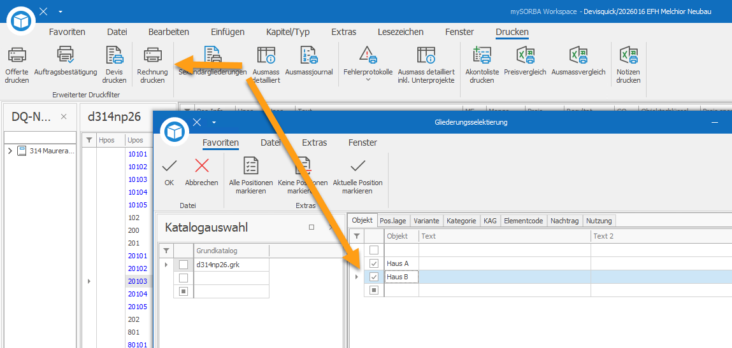Toggle square checkbox in the last Katalogauswahl row
This screenshot has width=732, height=348.
(x=183, y=291)
